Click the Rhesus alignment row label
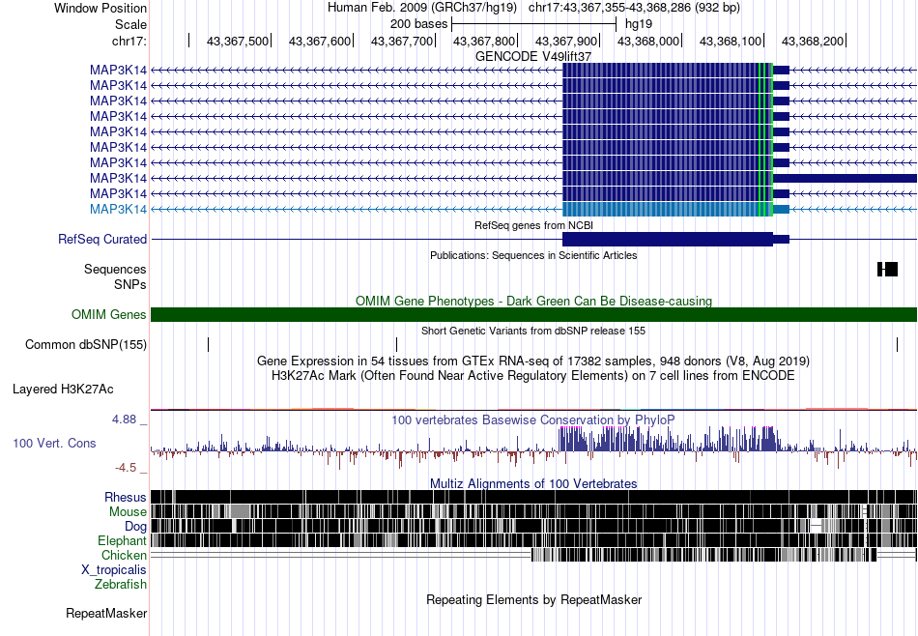This screenshot has width=918, height=636. click(x=126, y=497)
